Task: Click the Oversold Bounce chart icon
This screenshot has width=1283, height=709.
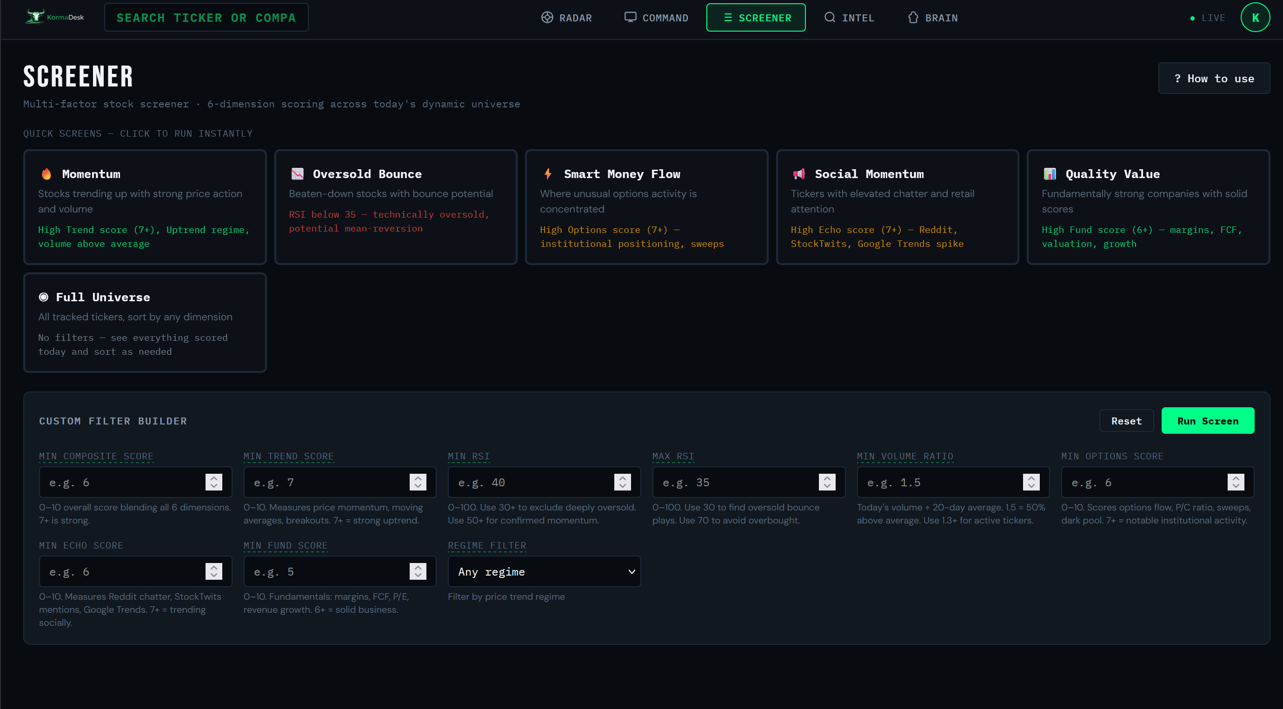Action: (297, 174)
